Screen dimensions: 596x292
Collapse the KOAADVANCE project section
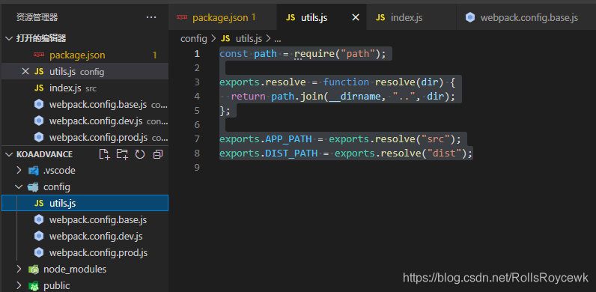(x=8, y=154)
